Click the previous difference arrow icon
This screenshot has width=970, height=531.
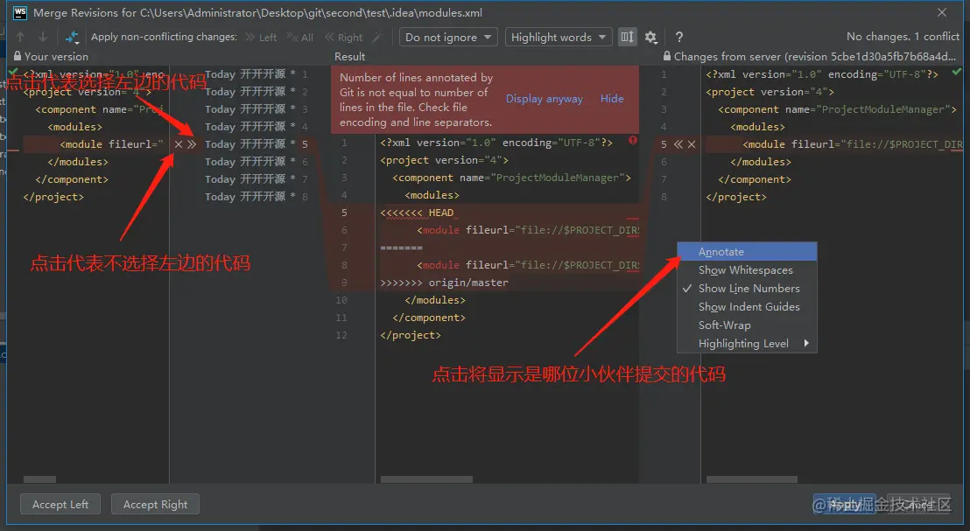pos(19,37)
